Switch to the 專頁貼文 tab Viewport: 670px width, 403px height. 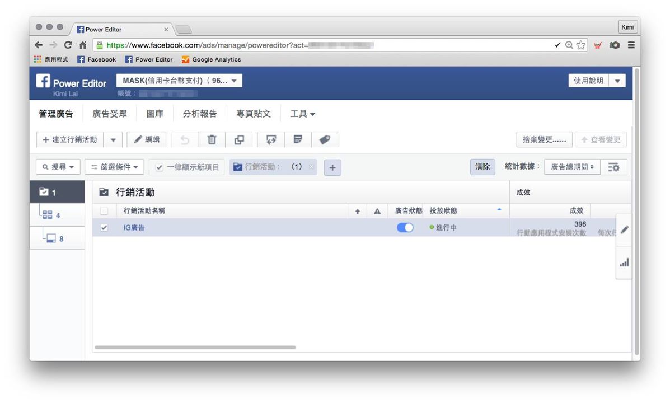[x=254, y=114]
